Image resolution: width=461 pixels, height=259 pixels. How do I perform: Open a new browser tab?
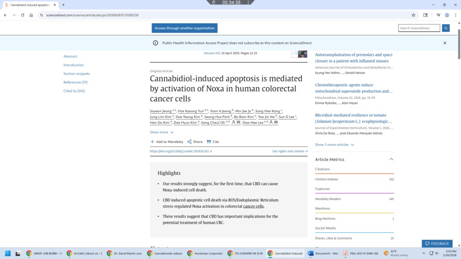point(63,5)
